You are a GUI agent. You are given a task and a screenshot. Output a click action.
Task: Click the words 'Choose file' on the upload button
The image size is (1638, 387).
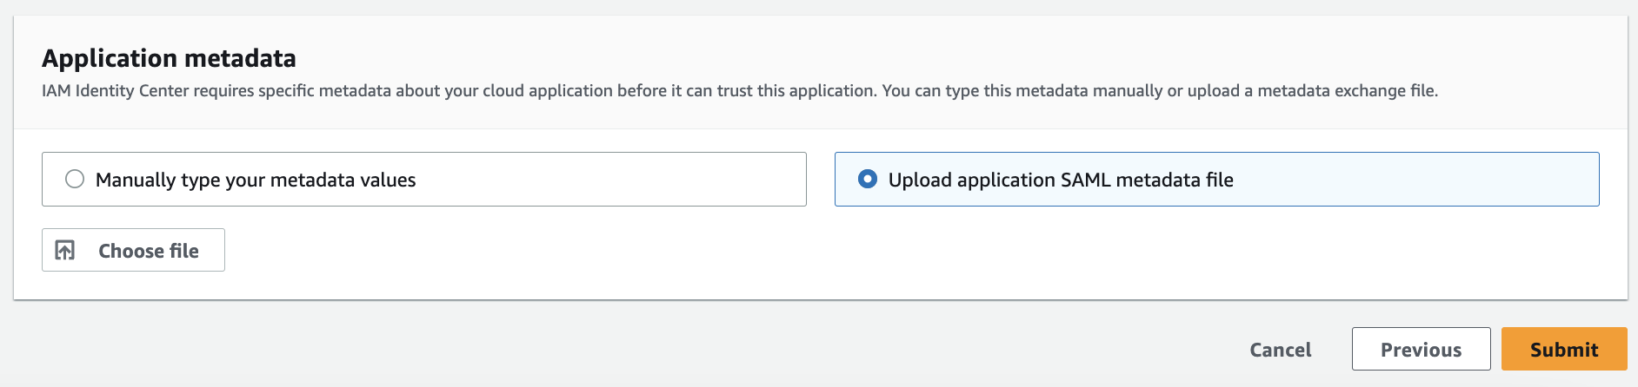[x=149, y=252]
